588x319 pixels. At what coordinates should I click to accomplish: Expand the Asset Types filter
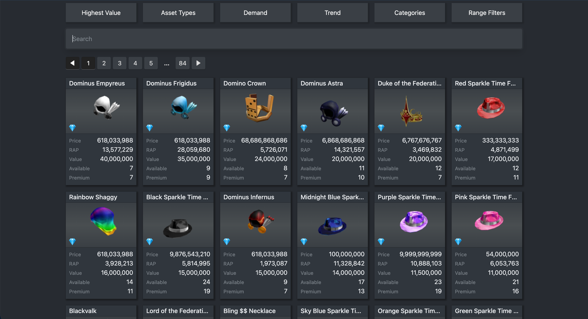tap(178, 13)
